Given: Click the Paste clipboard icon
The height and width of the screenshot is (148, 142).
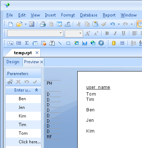Looking at the screenshot, I should pyautogui.click(x=95, y=24).
